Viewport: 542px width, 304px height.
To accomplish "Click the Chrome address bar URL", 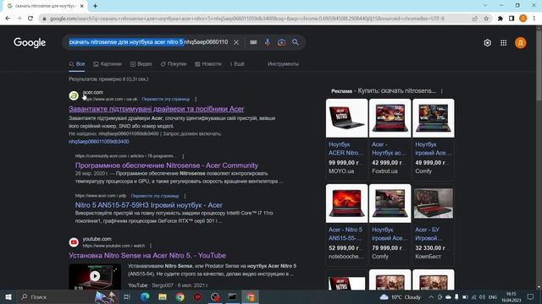I will [246, 19].
